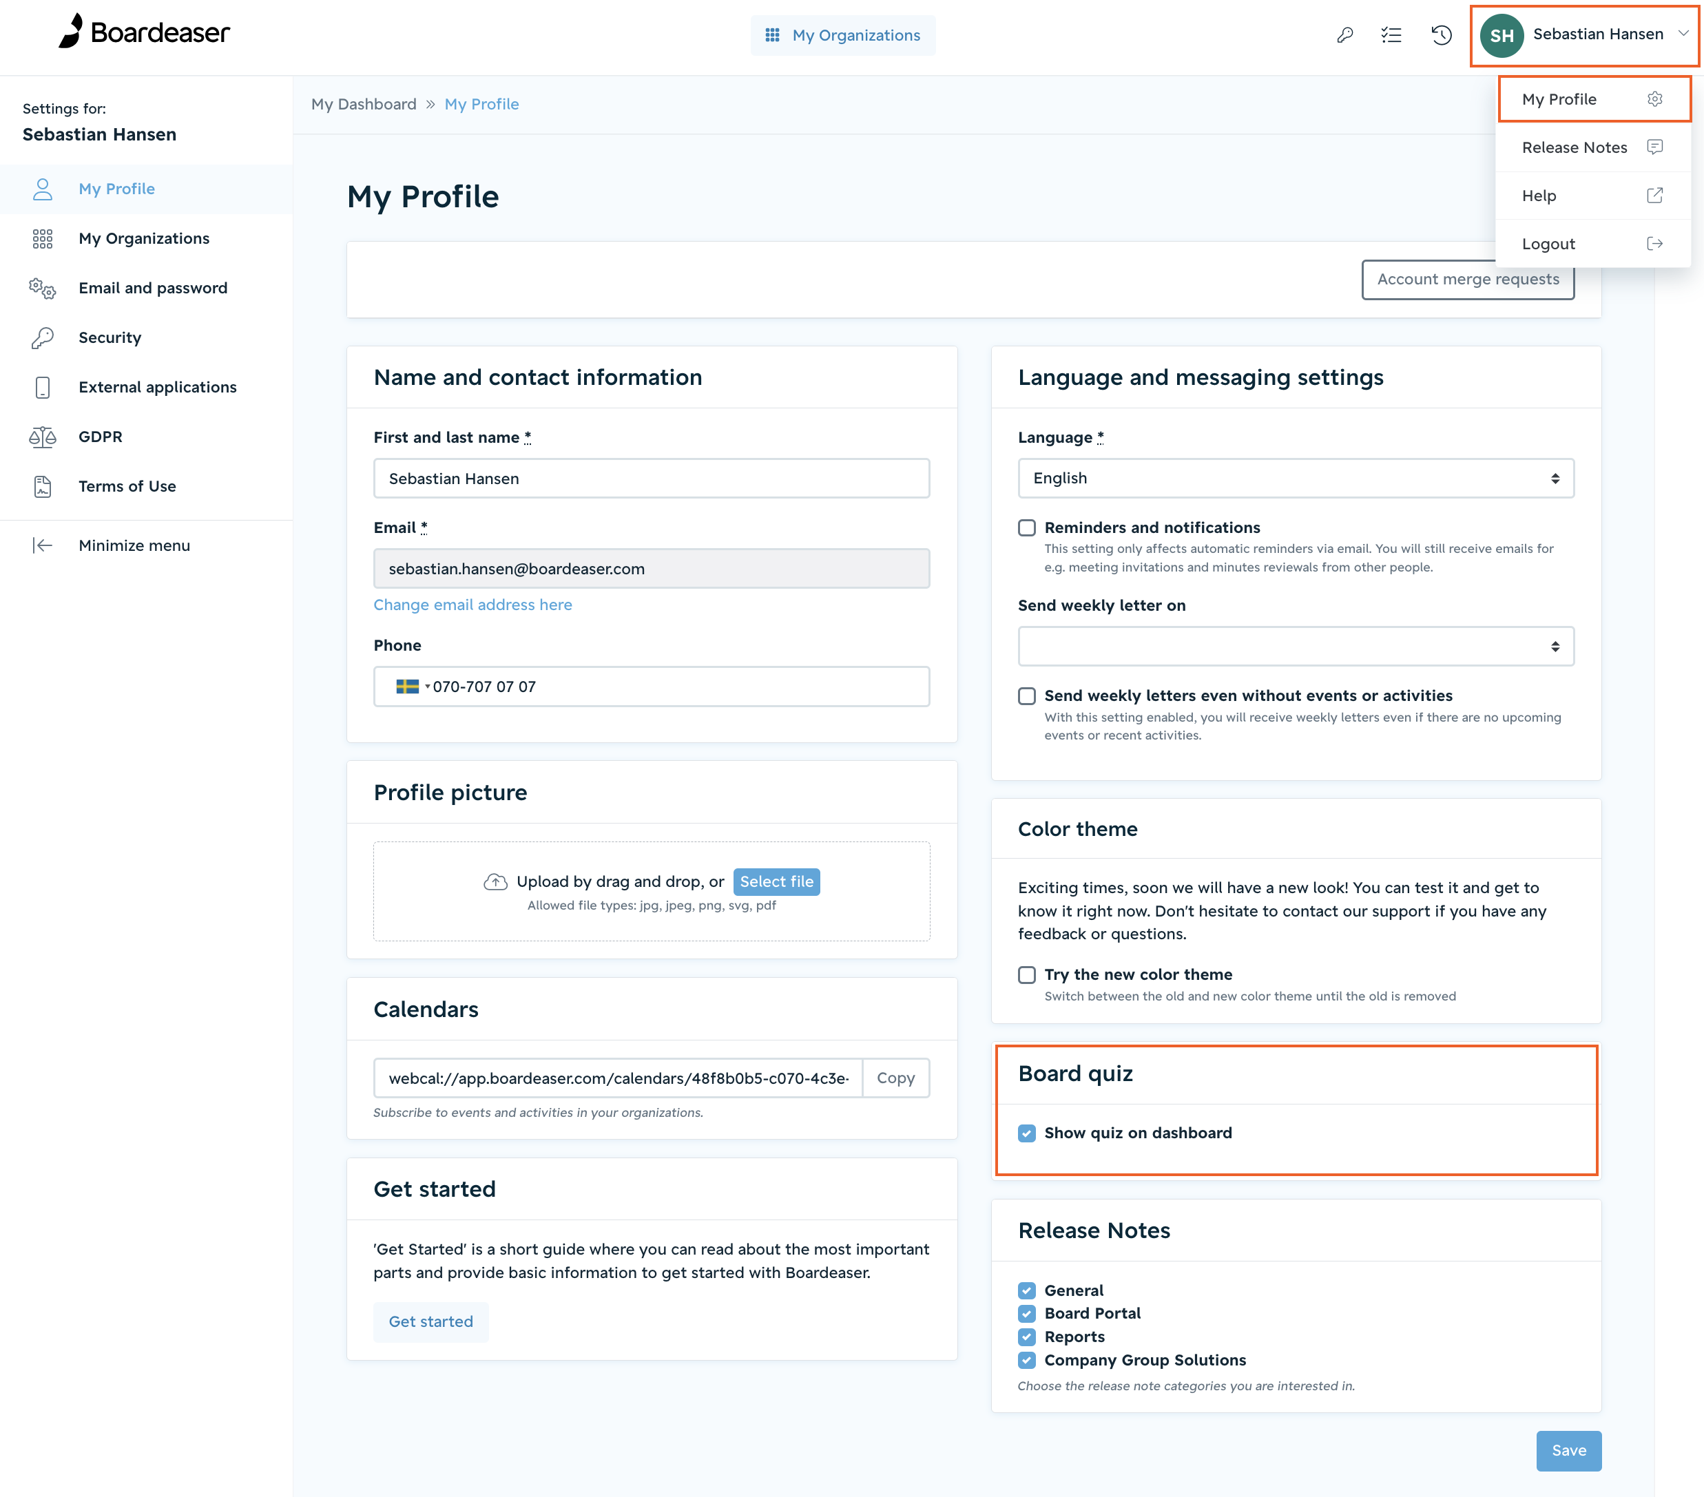The image size is (1704, 1497).
Task: Click the person icon for My Profile sidebar
Action: (x=43, y=189)
